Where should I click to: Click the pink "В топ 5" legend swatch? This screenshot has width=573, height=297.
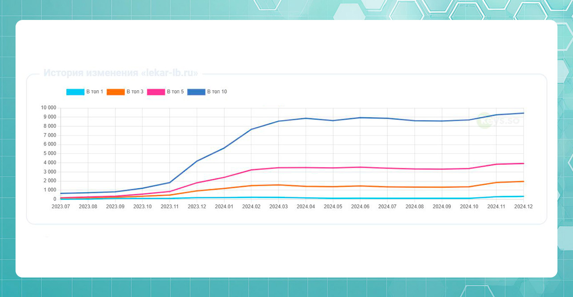click(x=156, y=92)
